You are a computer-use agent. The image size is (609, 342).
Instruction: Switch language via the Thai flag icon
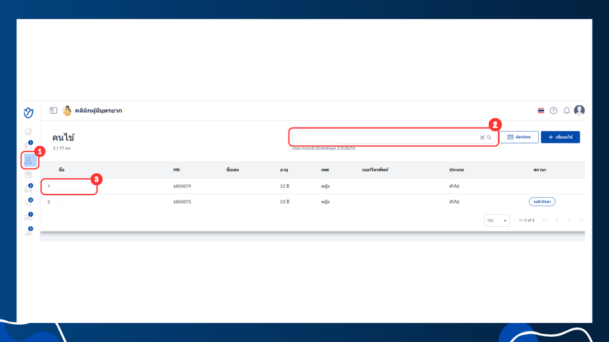click(541, 110)
